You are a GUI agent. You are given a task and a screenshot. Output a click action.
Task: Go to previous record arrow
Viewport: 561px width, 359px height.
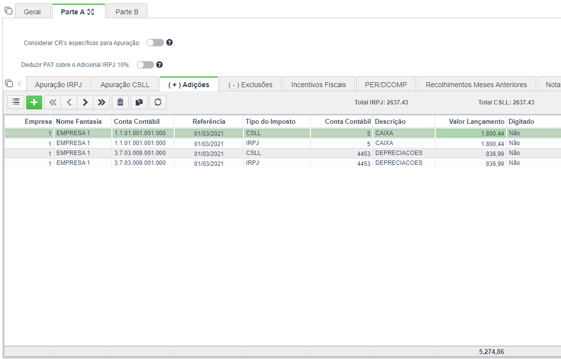tap(69, 103)
